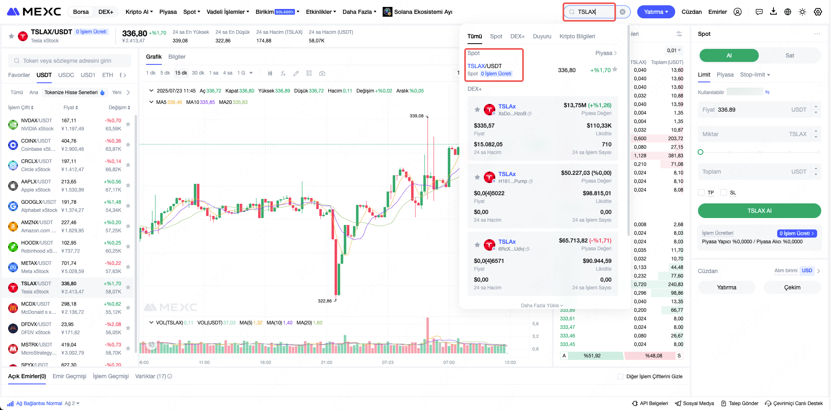Favorite the TSLAX/USDT header star

(x=11, y=36)
